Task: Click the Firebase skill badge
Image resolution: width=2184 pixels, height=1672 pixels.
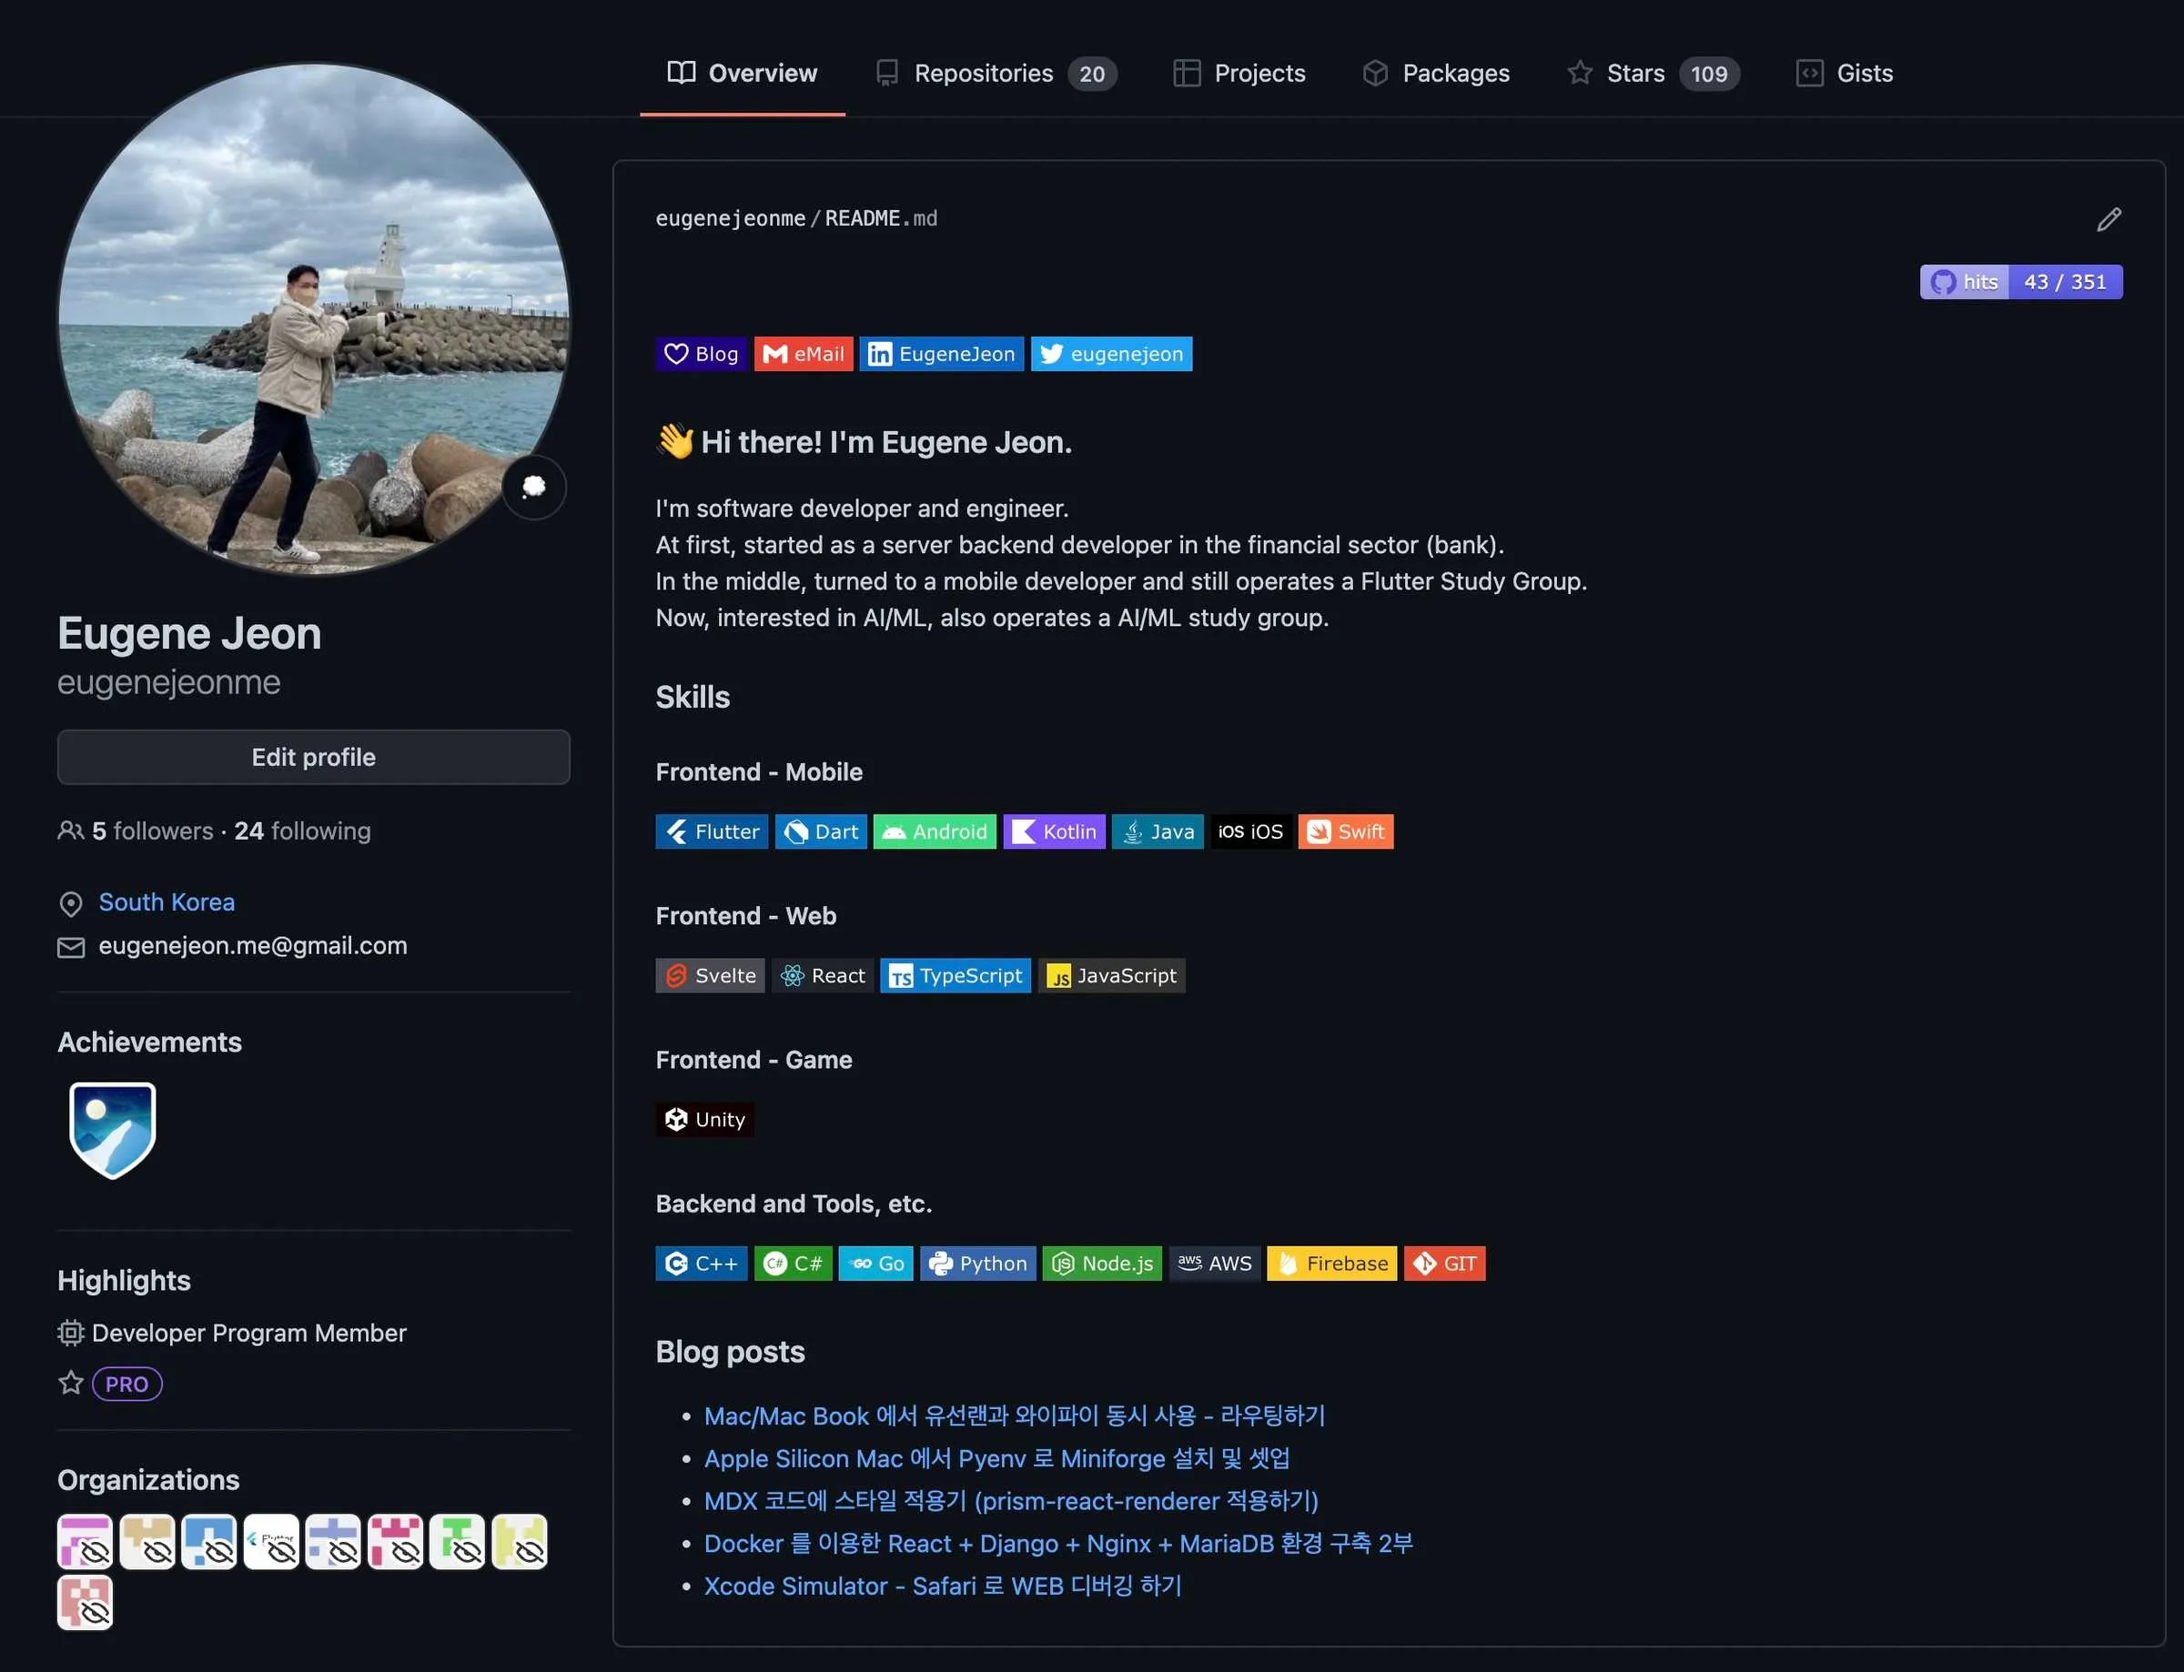Action: click(x=1331, y=1263)
